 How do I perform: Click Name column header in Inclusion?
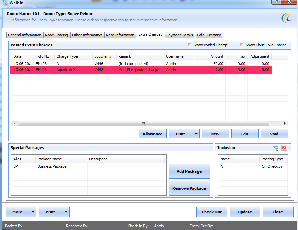(x=239, y=159)
